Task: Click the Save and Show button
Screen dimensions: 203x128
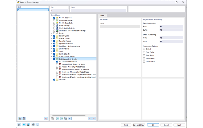Action: pos(139,125)
